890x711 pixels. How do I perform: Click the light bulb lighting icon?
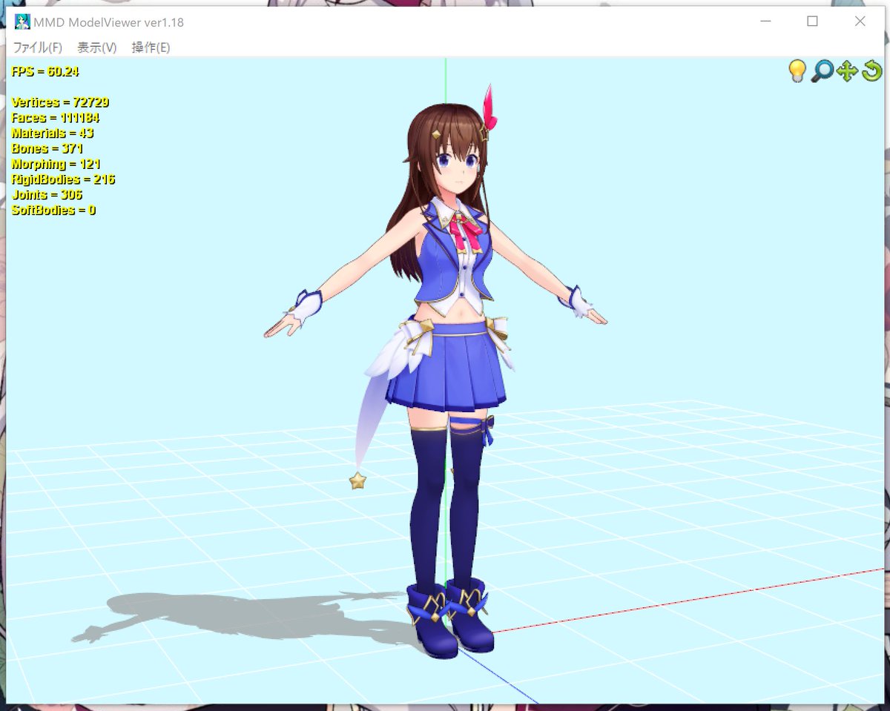[797, 71]
